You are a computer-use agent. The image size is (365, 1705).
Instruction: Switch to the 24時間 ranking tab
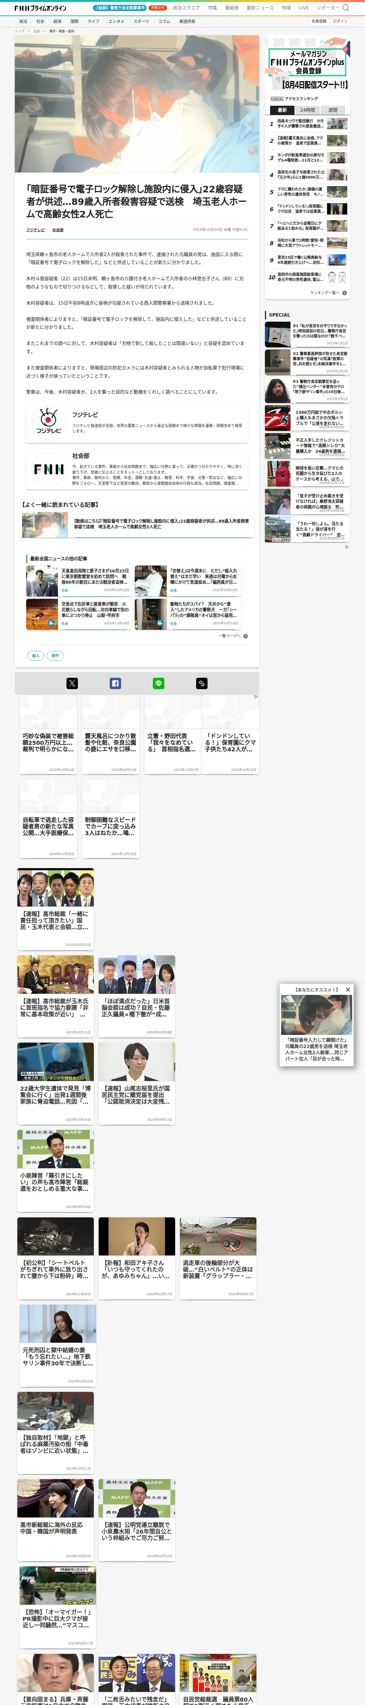click(307, 110)
